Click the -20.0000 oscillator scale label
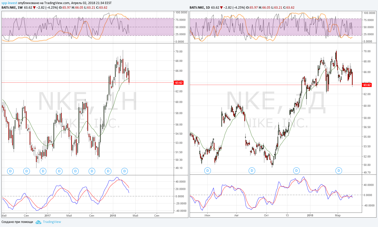 pos(181,203)
